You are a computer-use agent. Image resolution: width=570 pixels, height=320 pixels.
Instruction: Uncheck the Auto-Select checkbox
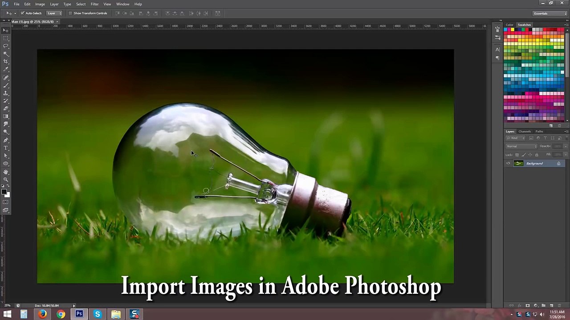(22, 13)
